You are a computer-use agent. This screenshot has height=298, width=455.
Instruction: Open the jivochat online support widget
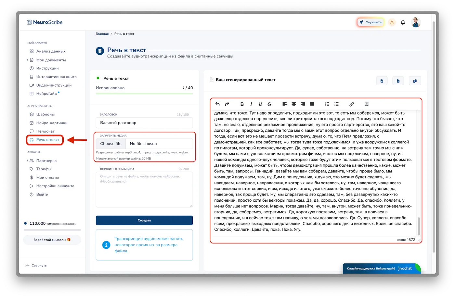click(x=382, y=268)
